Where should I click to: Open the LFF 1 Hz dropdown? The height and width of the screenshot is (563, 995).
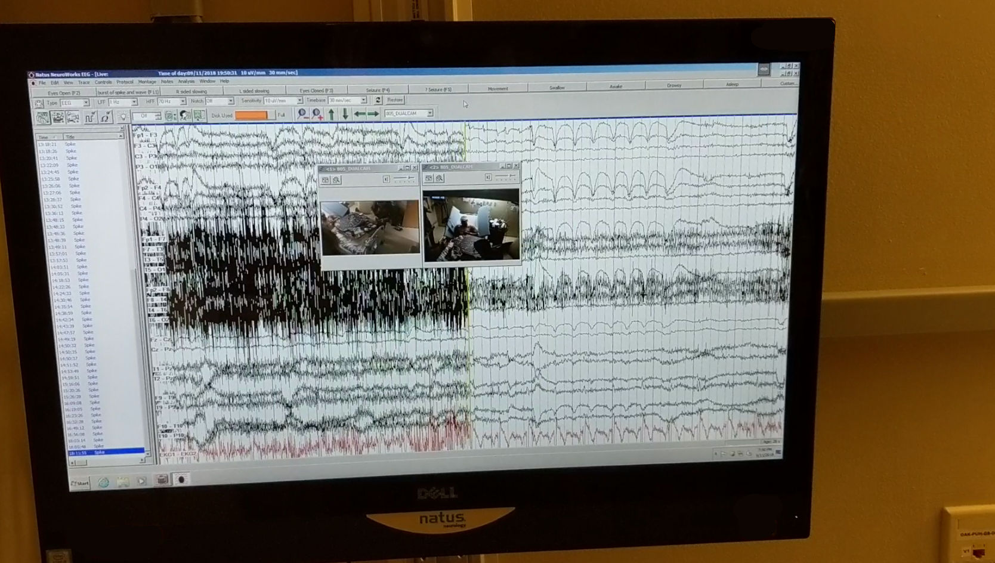[x=134, y=103]
